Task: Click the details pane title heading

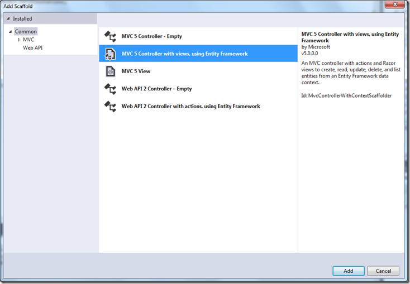Action: (x=350, y=37)
